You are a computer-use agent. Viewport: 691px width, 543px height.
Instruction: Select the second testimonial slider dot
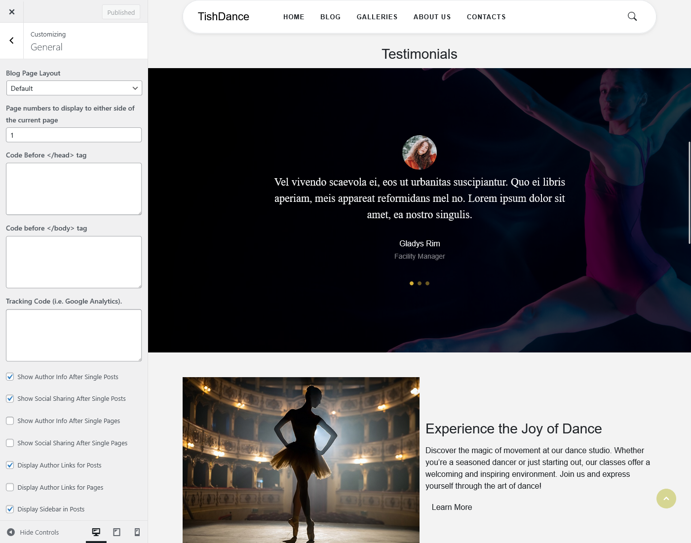[420, 283]
